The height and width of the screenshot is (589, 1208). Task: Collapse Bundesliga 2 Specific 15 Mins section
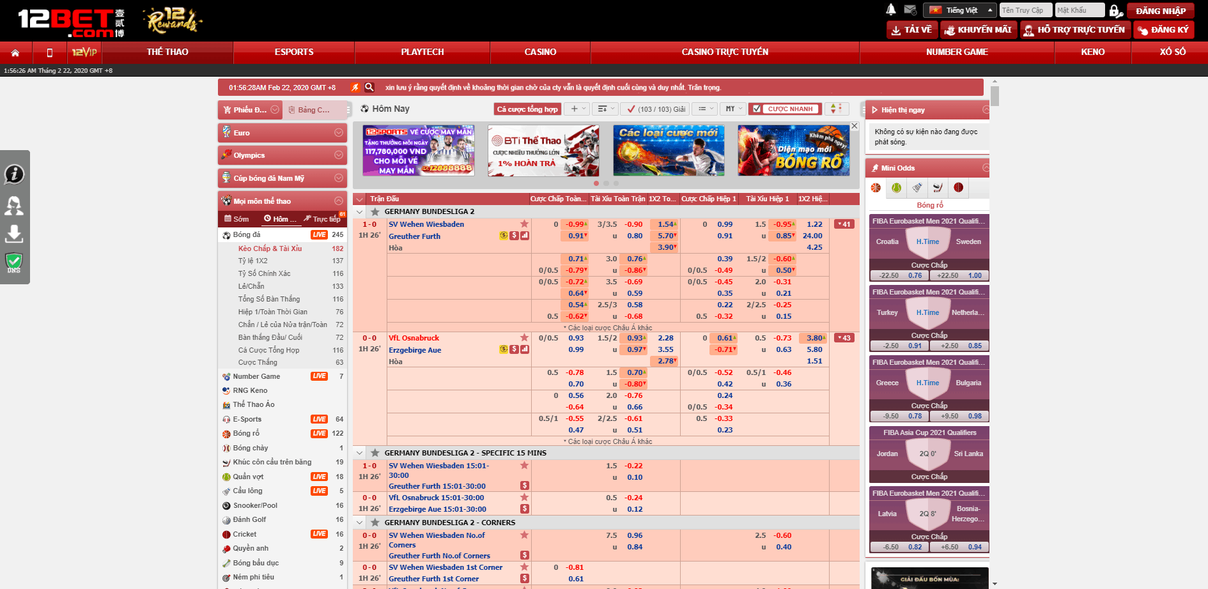pos(360,453)
